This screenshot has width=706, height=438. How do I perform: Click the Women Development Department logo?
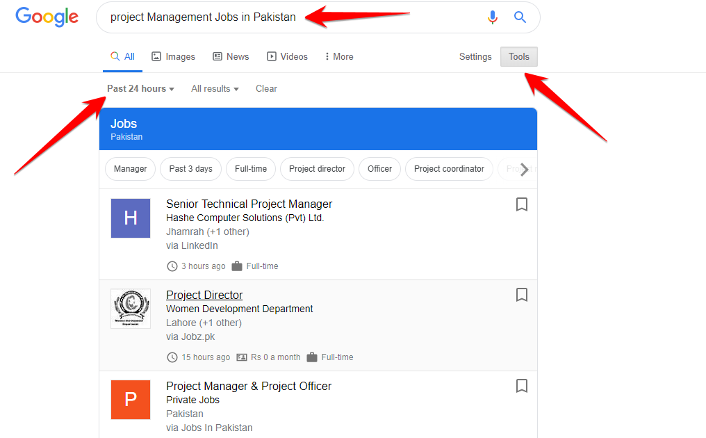[x=131, y=309]
